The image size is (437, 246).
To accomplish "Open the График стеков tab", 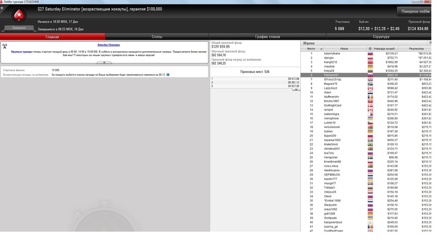I will (268, 36).
